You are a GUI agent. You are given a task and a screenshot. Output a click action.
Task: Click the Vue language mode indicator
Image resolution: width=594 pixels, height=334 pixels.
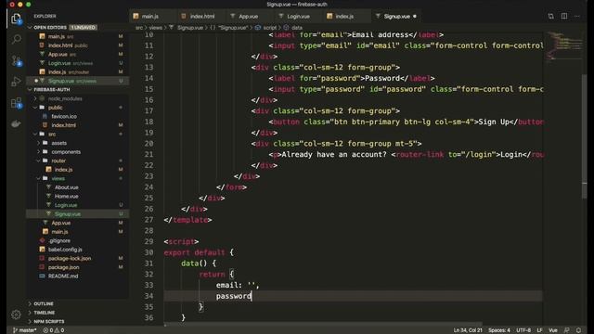pos(553,330)
